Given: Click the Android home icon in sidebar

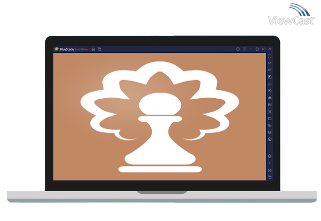Looking at the screenshot, I should 270,170.
